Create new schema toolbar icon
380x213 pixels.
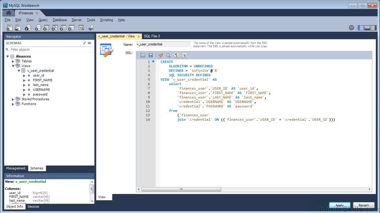(38, 28)
